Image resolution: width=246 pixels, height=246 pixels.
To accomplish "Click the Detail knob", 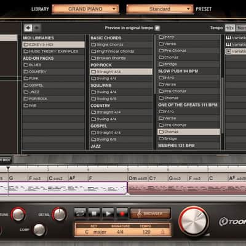I will pyautogui.click(x=60, y=215).
